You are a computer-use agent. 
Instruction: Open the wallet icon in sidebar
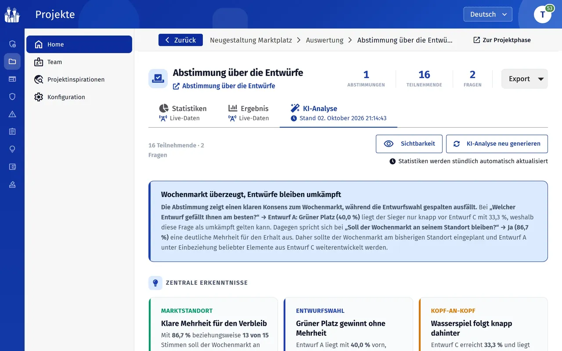coord(12,167)
